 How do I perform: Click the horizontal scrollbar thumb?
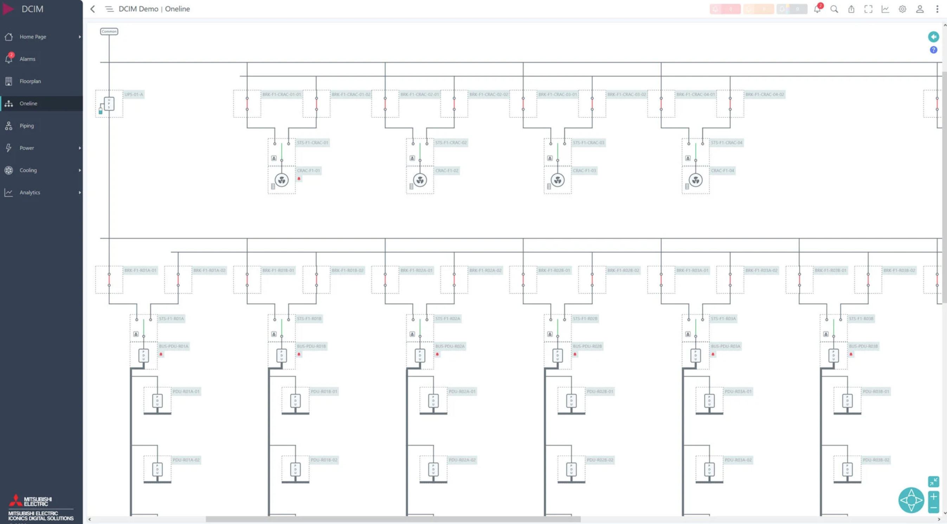pyautogui.click(x=393, y=519)
